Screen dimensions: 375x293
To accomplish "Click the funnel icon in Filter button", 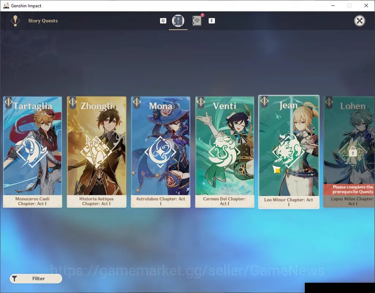I will tap(15, 279).
